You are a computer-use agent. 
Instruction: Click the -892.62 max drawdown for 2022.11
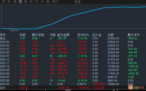[132, 63]
